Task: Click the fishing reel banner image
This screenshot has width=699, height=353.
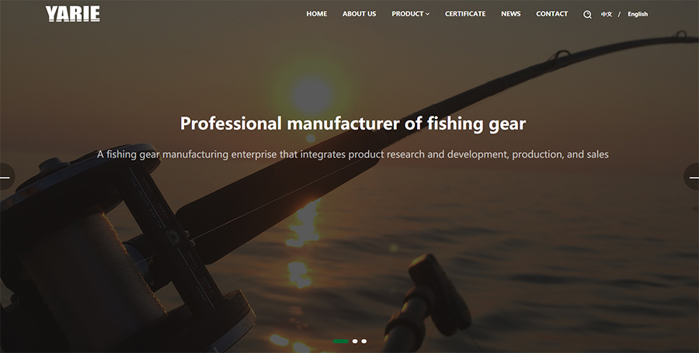Action: 111,249
